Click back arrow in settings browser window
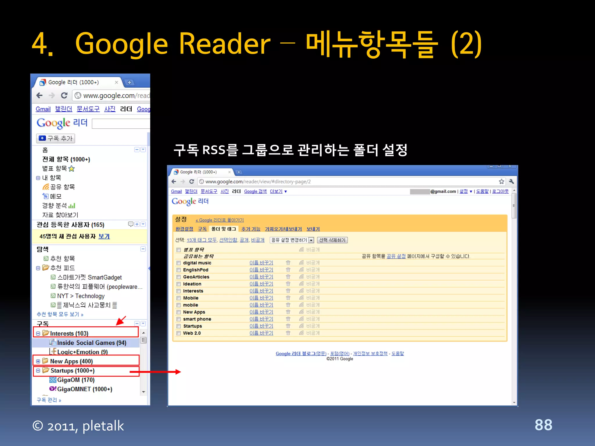The height and width of the screenshot is (446, 595). pyautogui.click(x=174, y=181)
